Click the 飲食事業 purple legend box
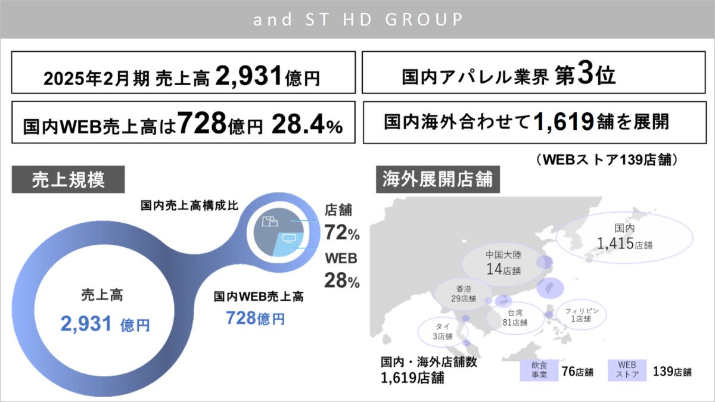715x402 pixels. 539,370
